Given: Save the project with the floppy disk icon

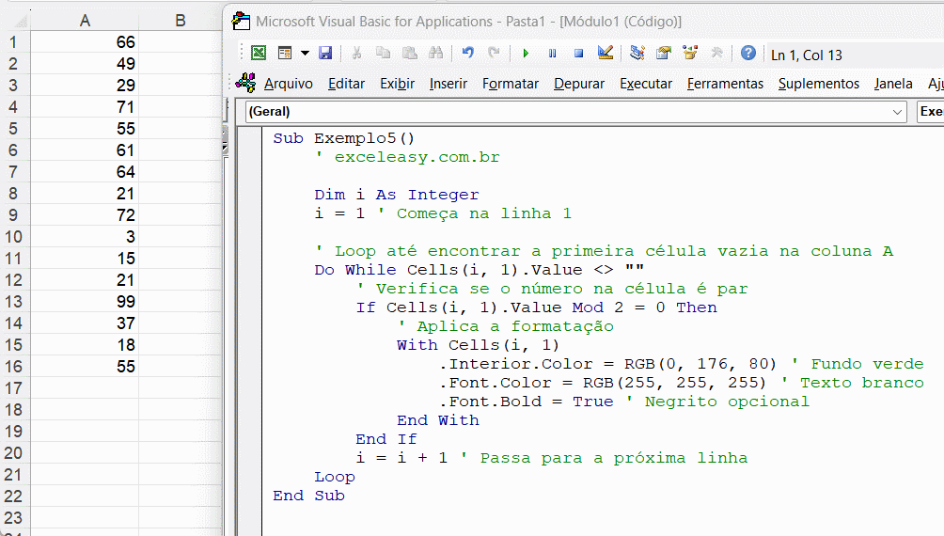Looking at the screenshot, I should [x=325, y=54].
